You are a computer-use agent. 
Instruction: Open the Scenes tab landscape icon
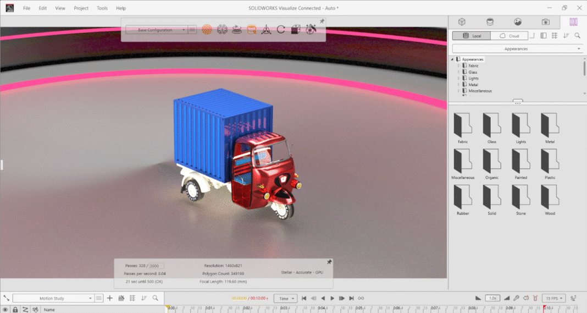pyautogui.click(x=518, y=22)
